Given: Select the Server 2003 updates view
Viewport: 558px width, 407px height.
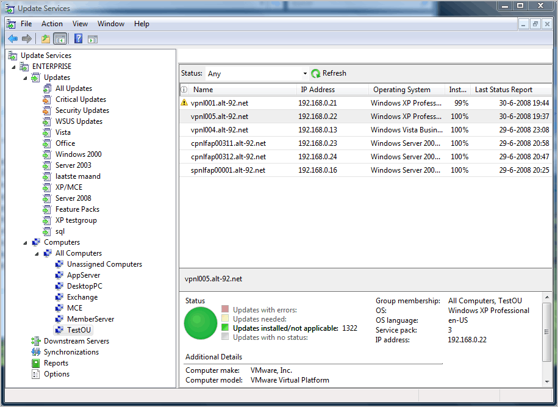Looking at the screenshot, I should [73, 165].
